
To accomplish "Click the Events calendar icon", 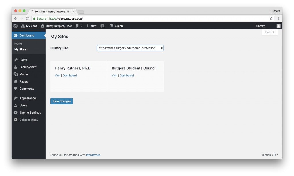I will 112,26.
